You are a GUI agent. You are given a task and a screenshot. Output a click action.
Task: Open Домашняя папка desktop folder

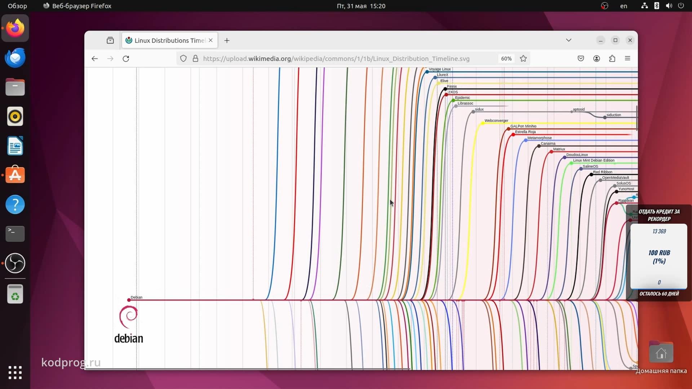coord(661,357)
